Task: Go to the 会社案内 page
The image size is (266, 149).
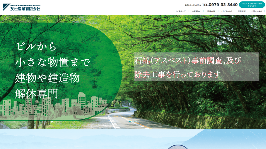Action: (x=196, y=11)
